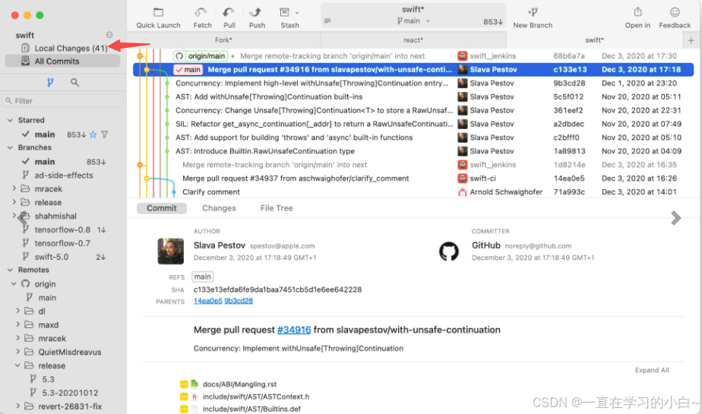Select the 'Clarify comment' commit row
The image size is (702, 414).
click(413, 191)
